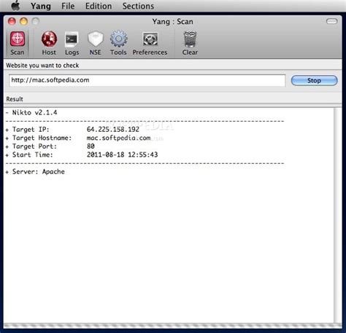Screen dimensions: 346x333
Task: Minimize the window with yellow button
Action: (x=23, y=21)
